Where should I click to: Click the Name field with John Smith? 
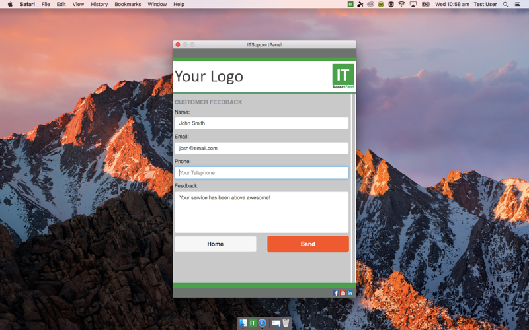coord(261,123)
